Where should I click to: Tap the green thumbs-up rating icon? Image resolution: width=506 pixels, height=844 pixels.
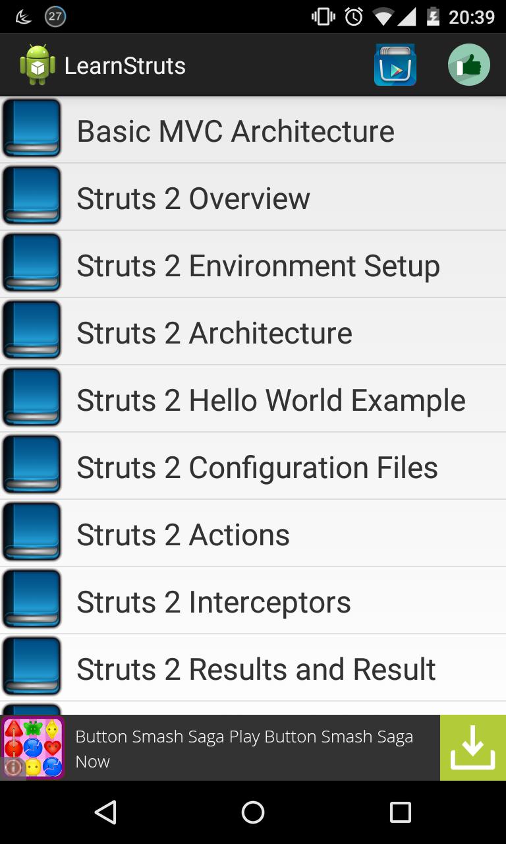pyautogui.click(x=469, y=65)
